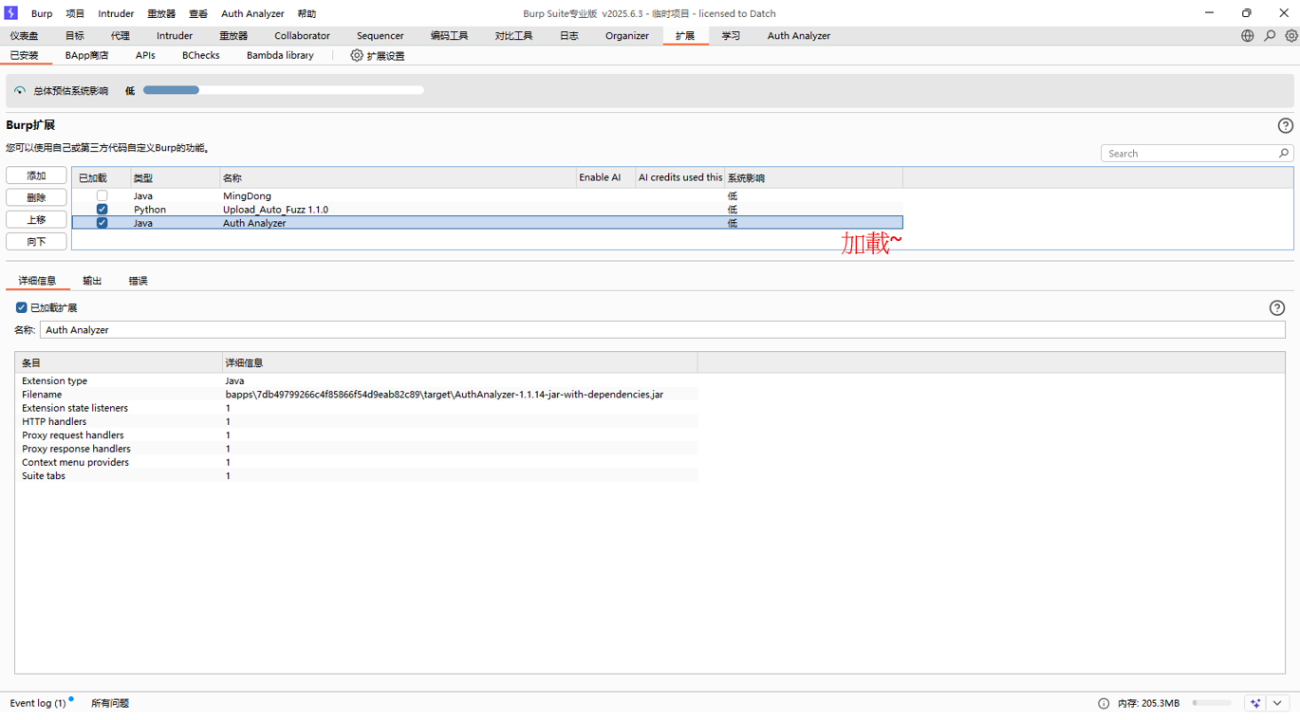Screen dimensions: 1300x720
Task: Click the magnifier search icon in top bar
Action: (x=1270, y=35)
